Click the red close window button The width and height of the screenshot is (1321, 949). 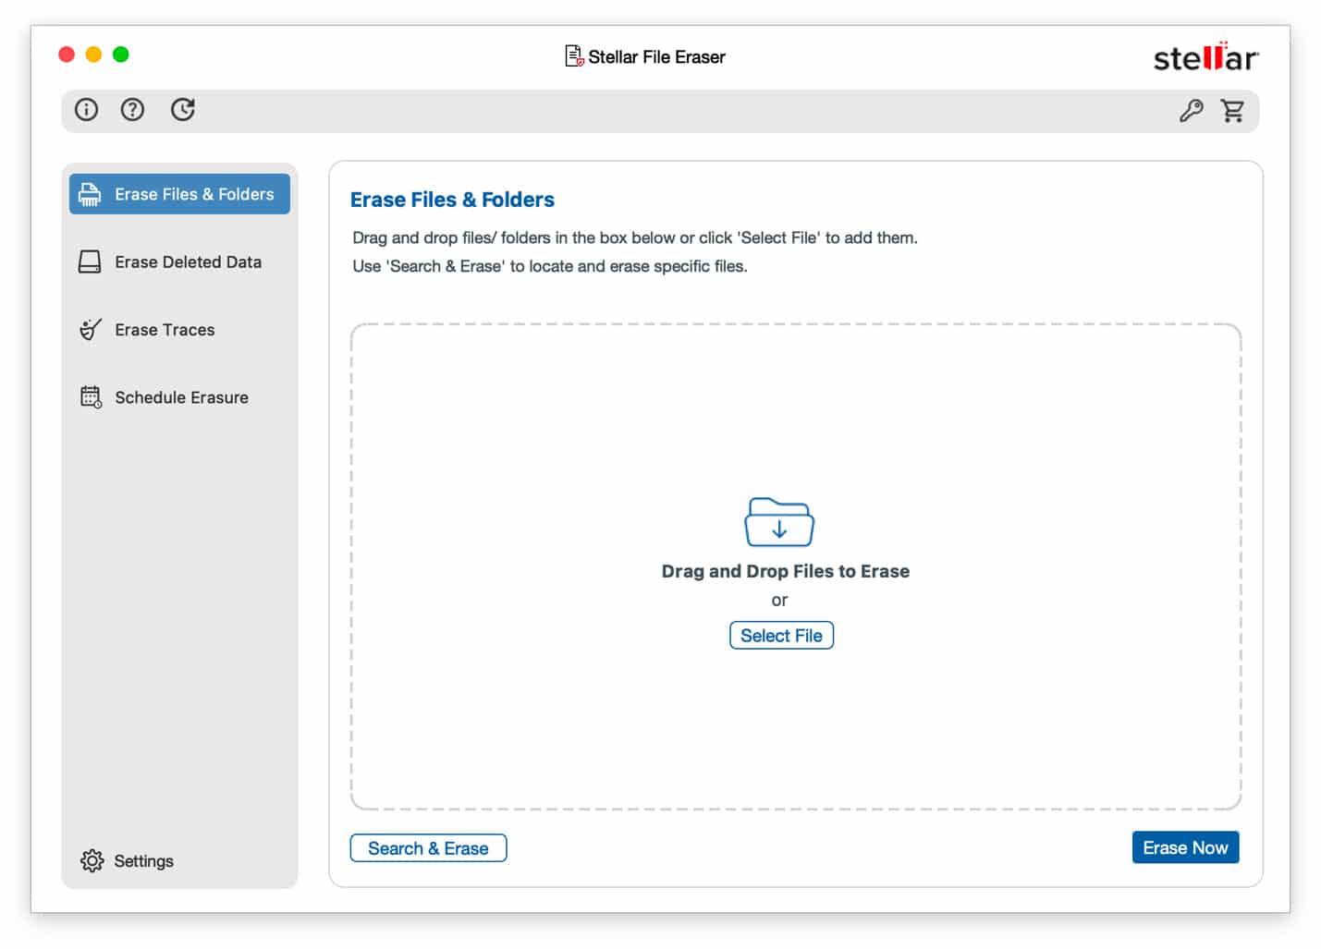pos(67,55)
